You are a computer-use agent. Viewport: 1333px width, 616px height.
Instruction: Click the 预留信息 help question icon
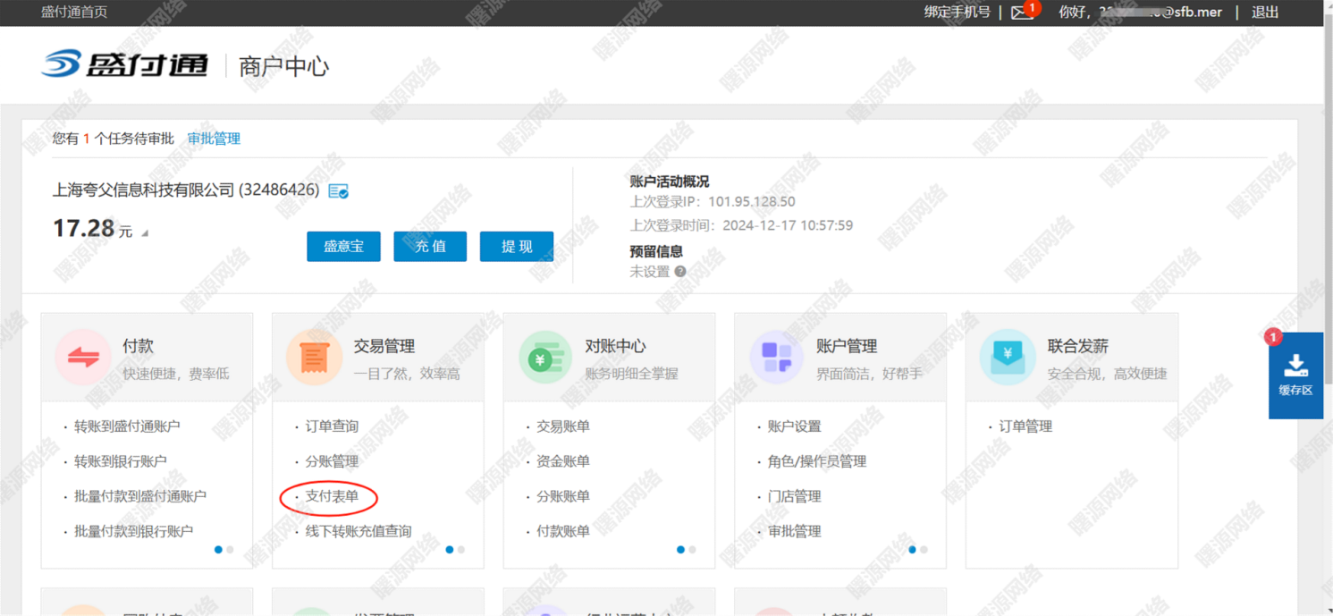click(x=680, y=272)
